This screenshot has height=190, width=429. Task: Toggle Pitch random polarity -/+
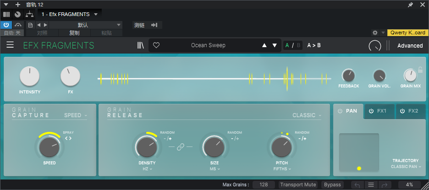coord(302,139)
